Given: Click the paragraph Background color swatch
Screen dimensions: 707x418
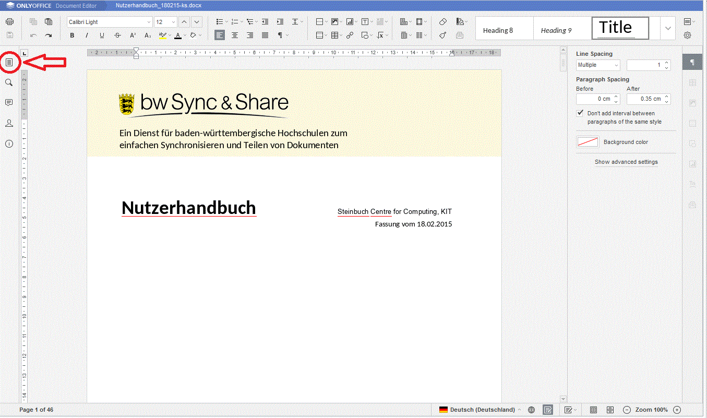Looking at the screenshot, I should pos(588,142).
